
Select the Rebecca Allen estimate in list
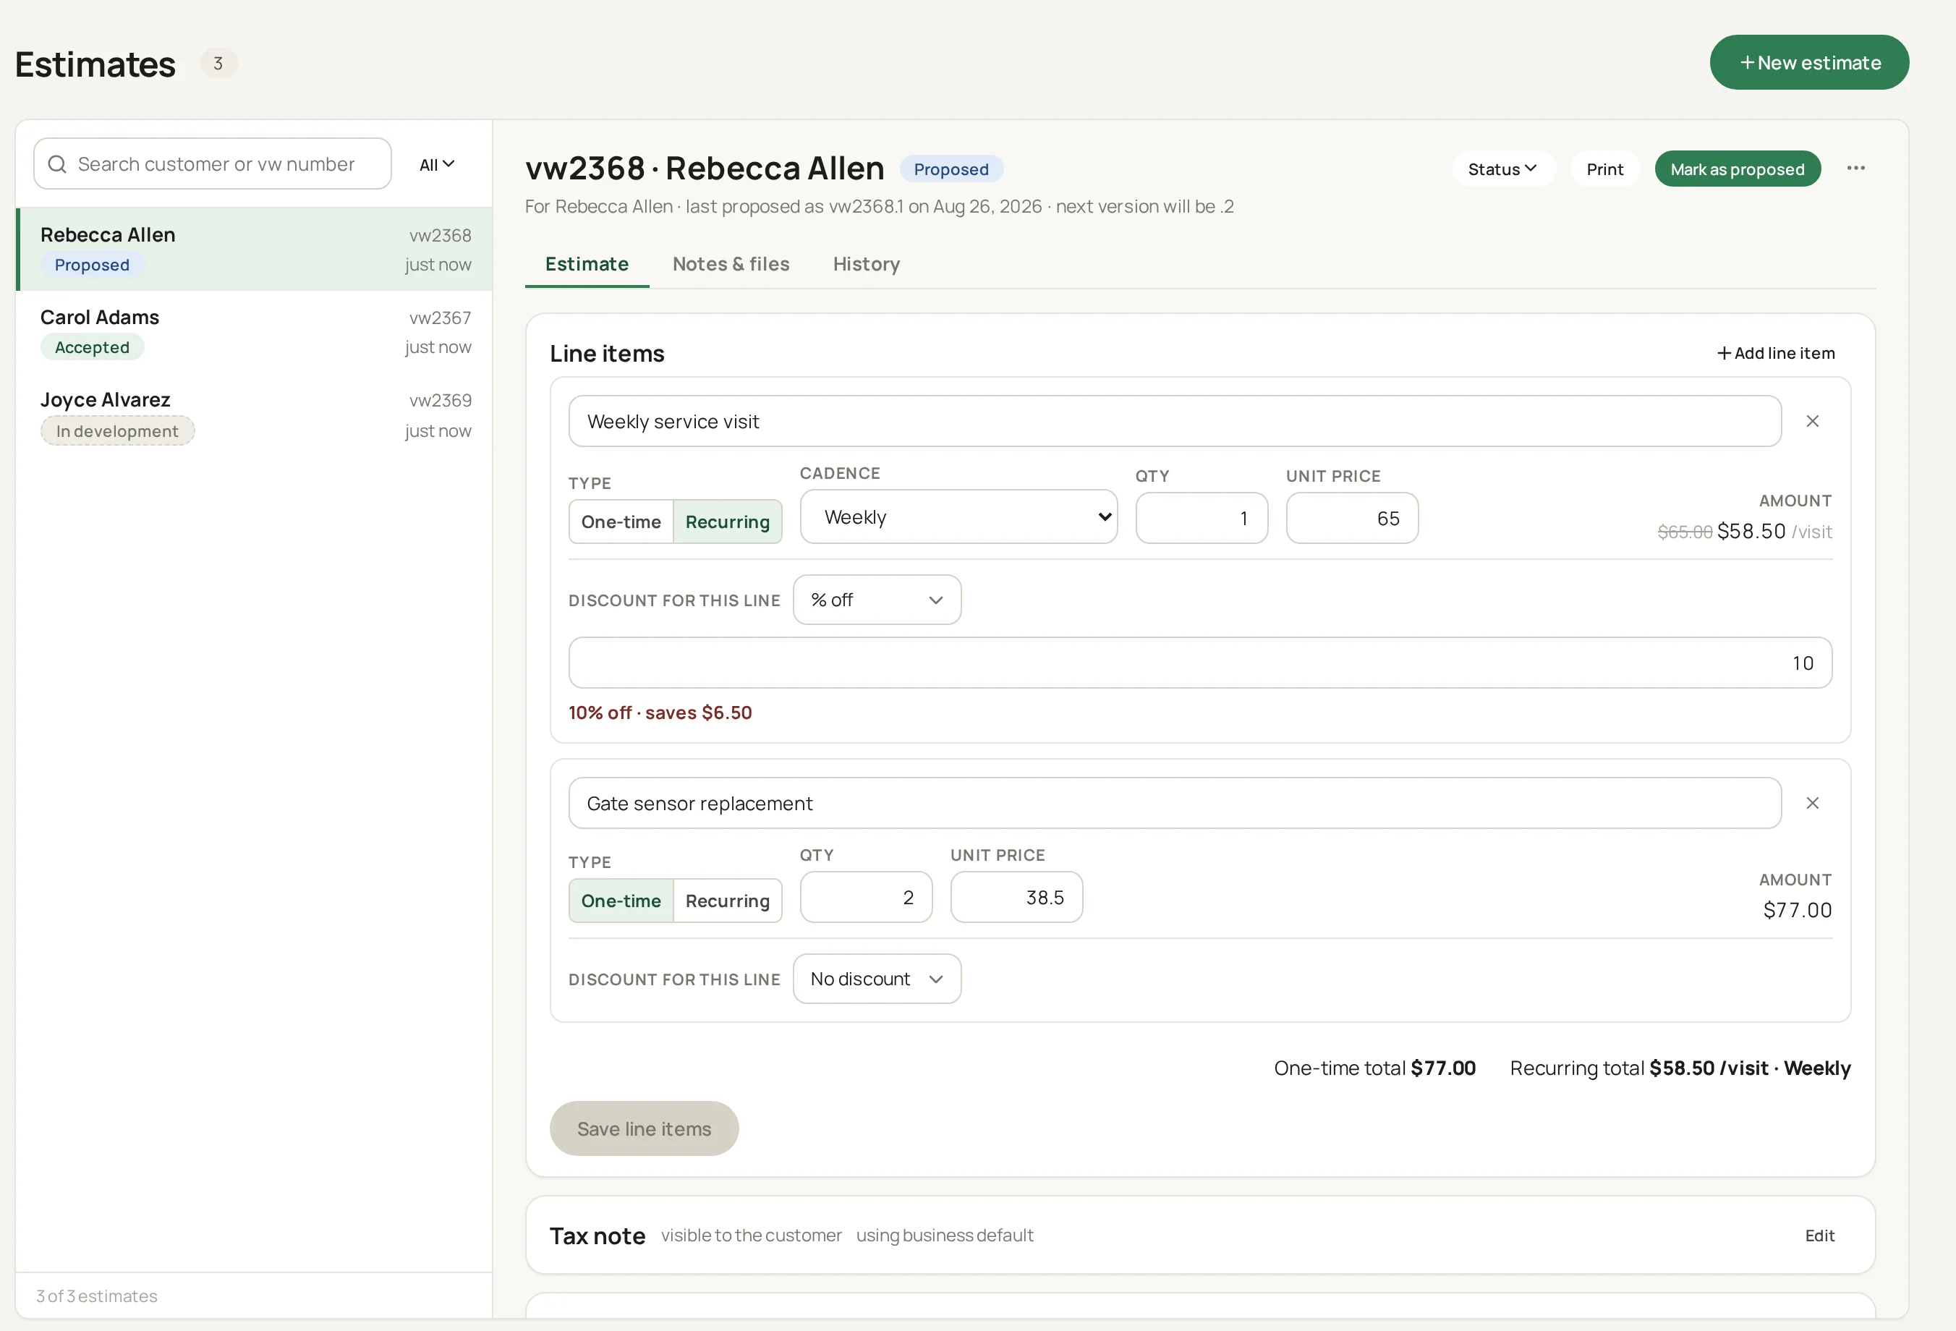coord(254,249)
